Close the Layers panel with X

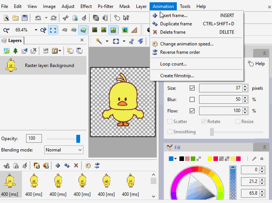(x=82, y=40)
